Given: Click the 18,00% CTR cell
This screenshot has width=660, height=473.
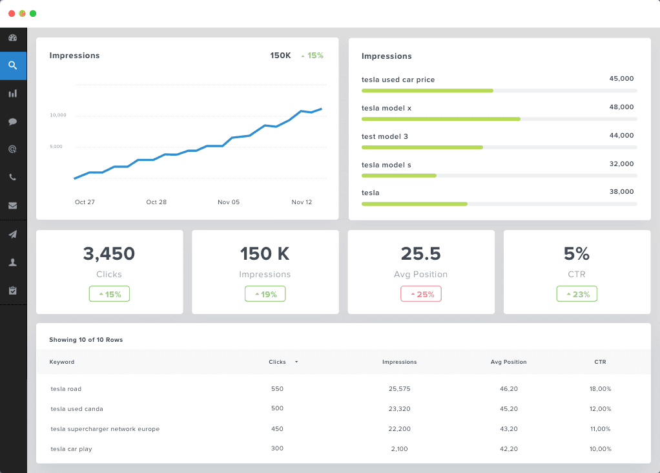Looking at the screenshot, I should (600, 389).
